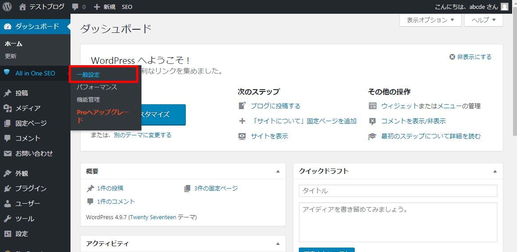Select 一般設定 from All in One SEO submenu
Screen dimensions: 517x252
(88, 75)
